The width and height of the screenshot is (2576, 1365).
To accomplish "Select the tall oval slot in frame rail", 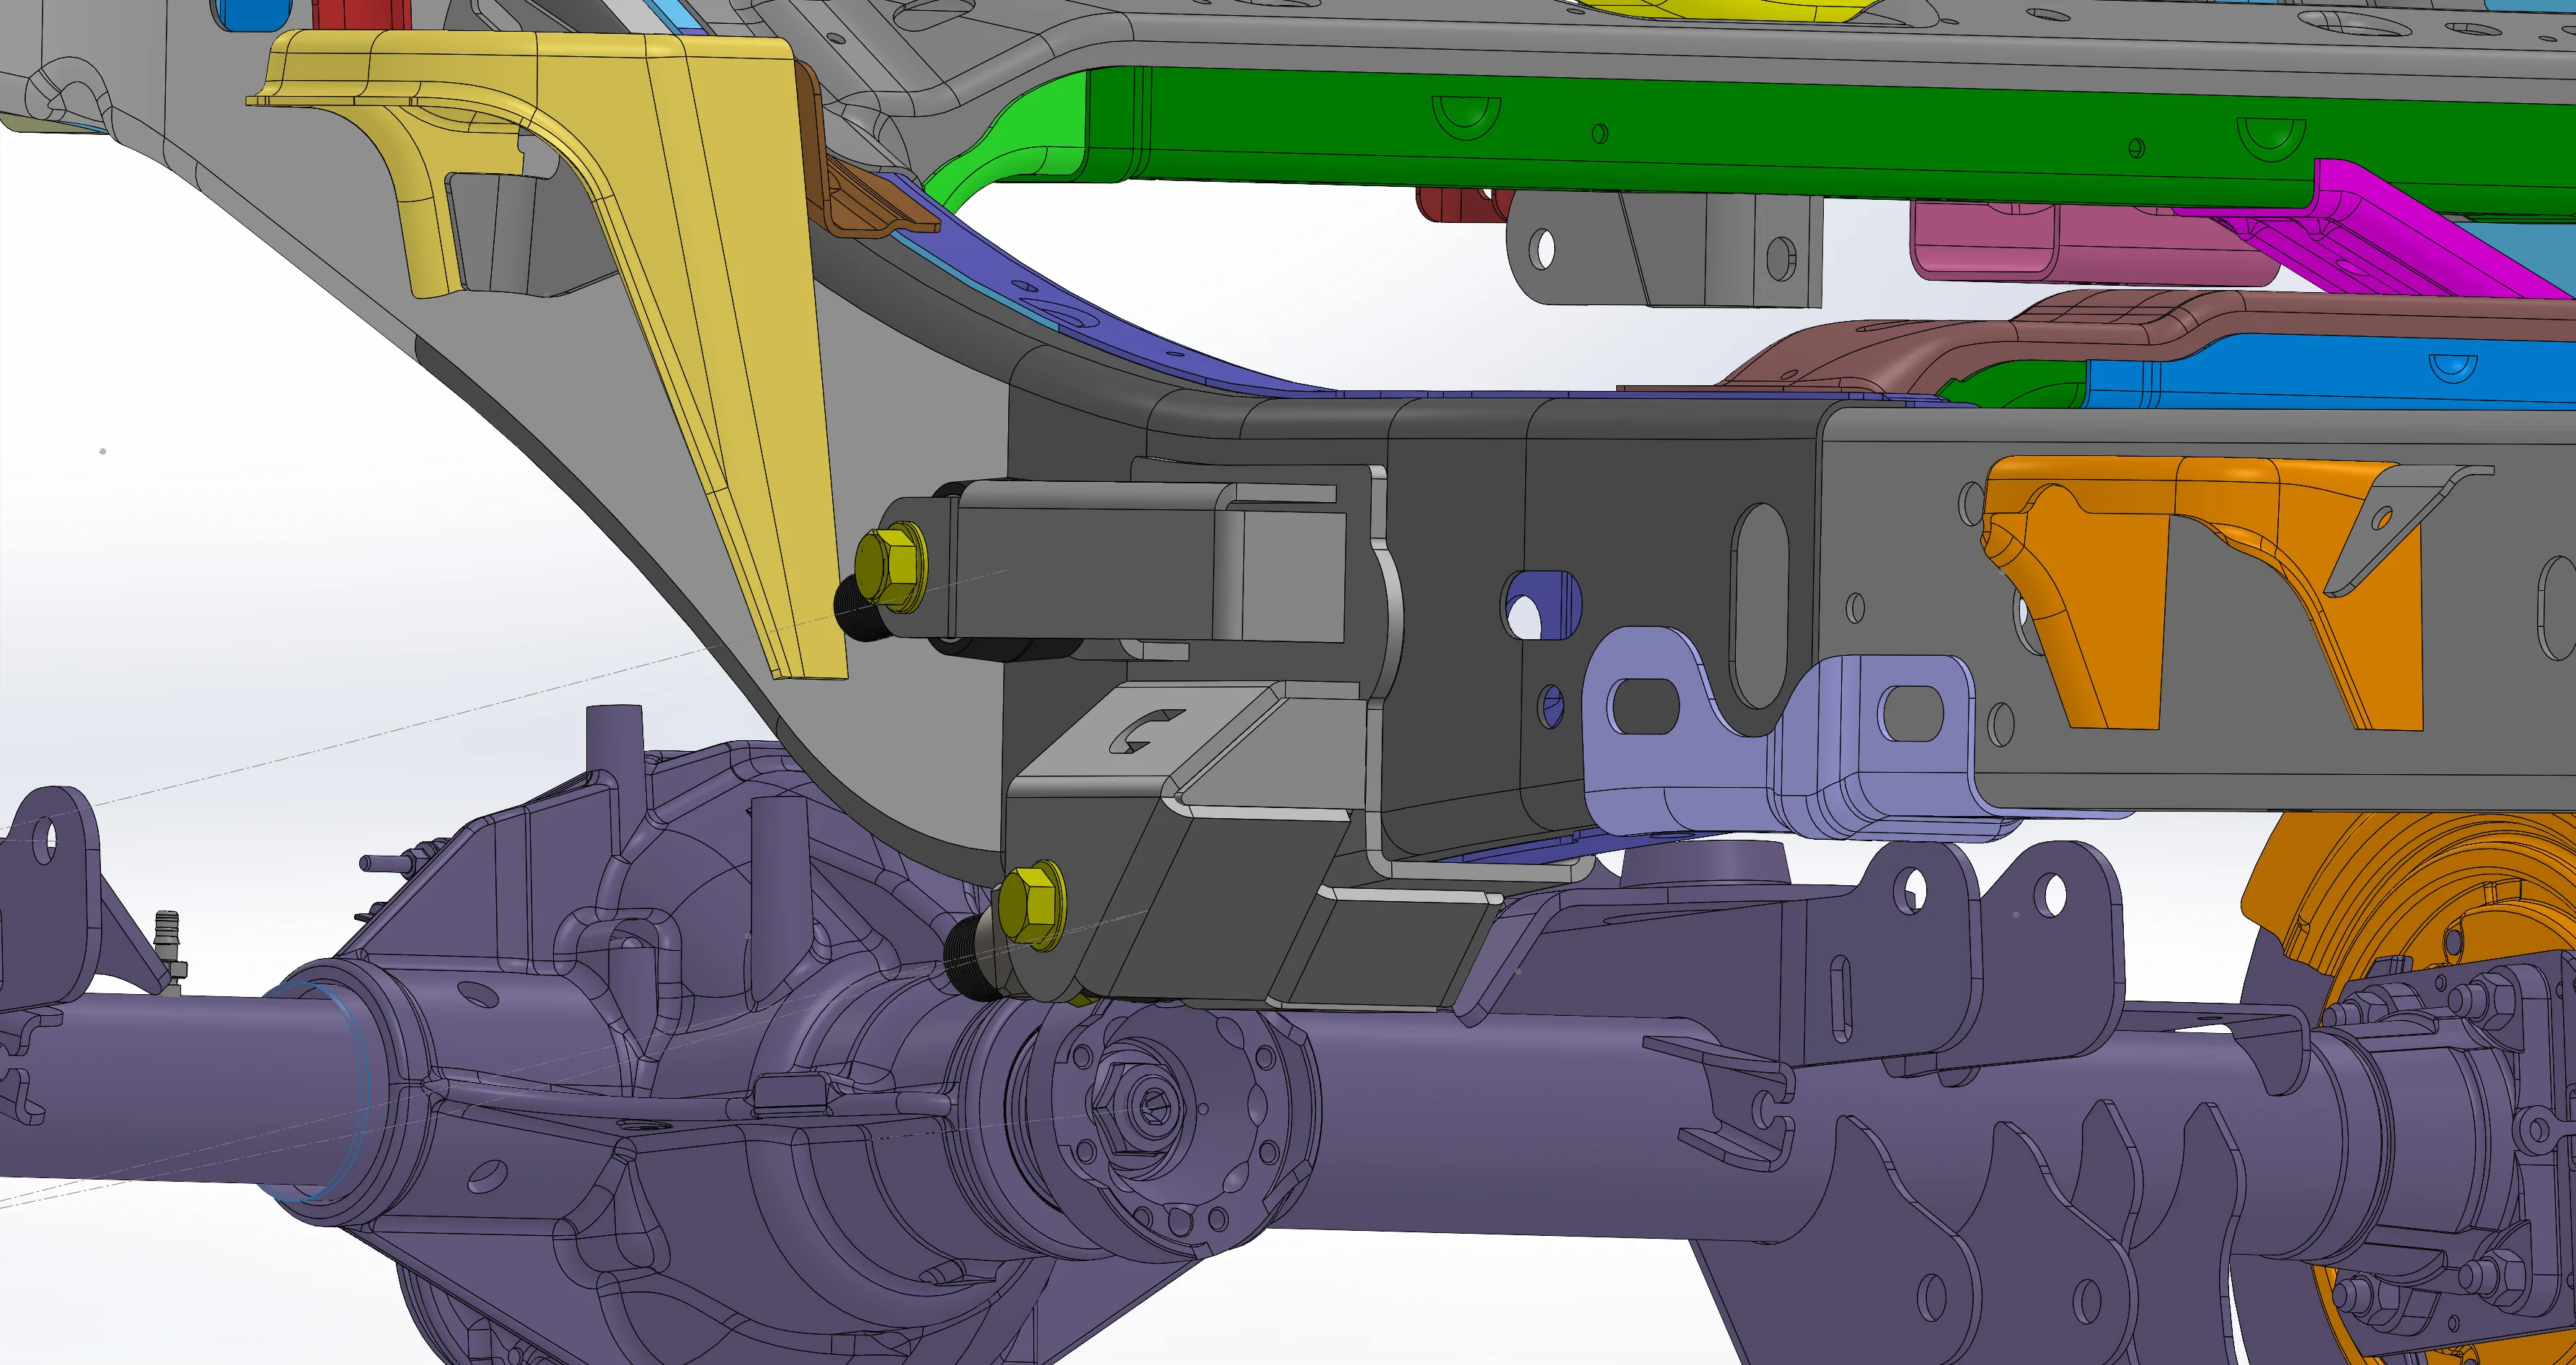I will tap(1758, 605).
